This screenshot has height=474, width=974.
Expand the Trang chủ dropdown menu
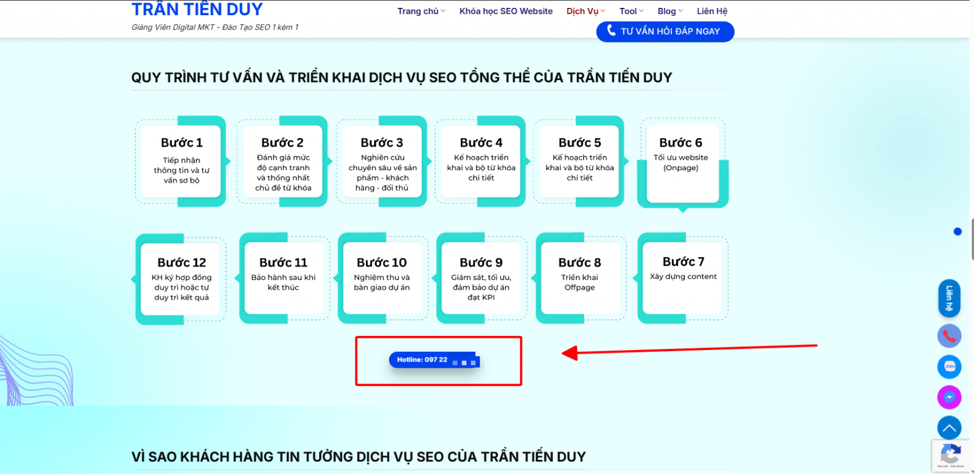[x=421, y=11]
